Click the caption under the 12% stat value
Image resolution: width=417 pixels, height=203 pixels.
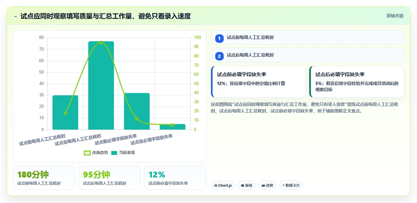[168, 183]
